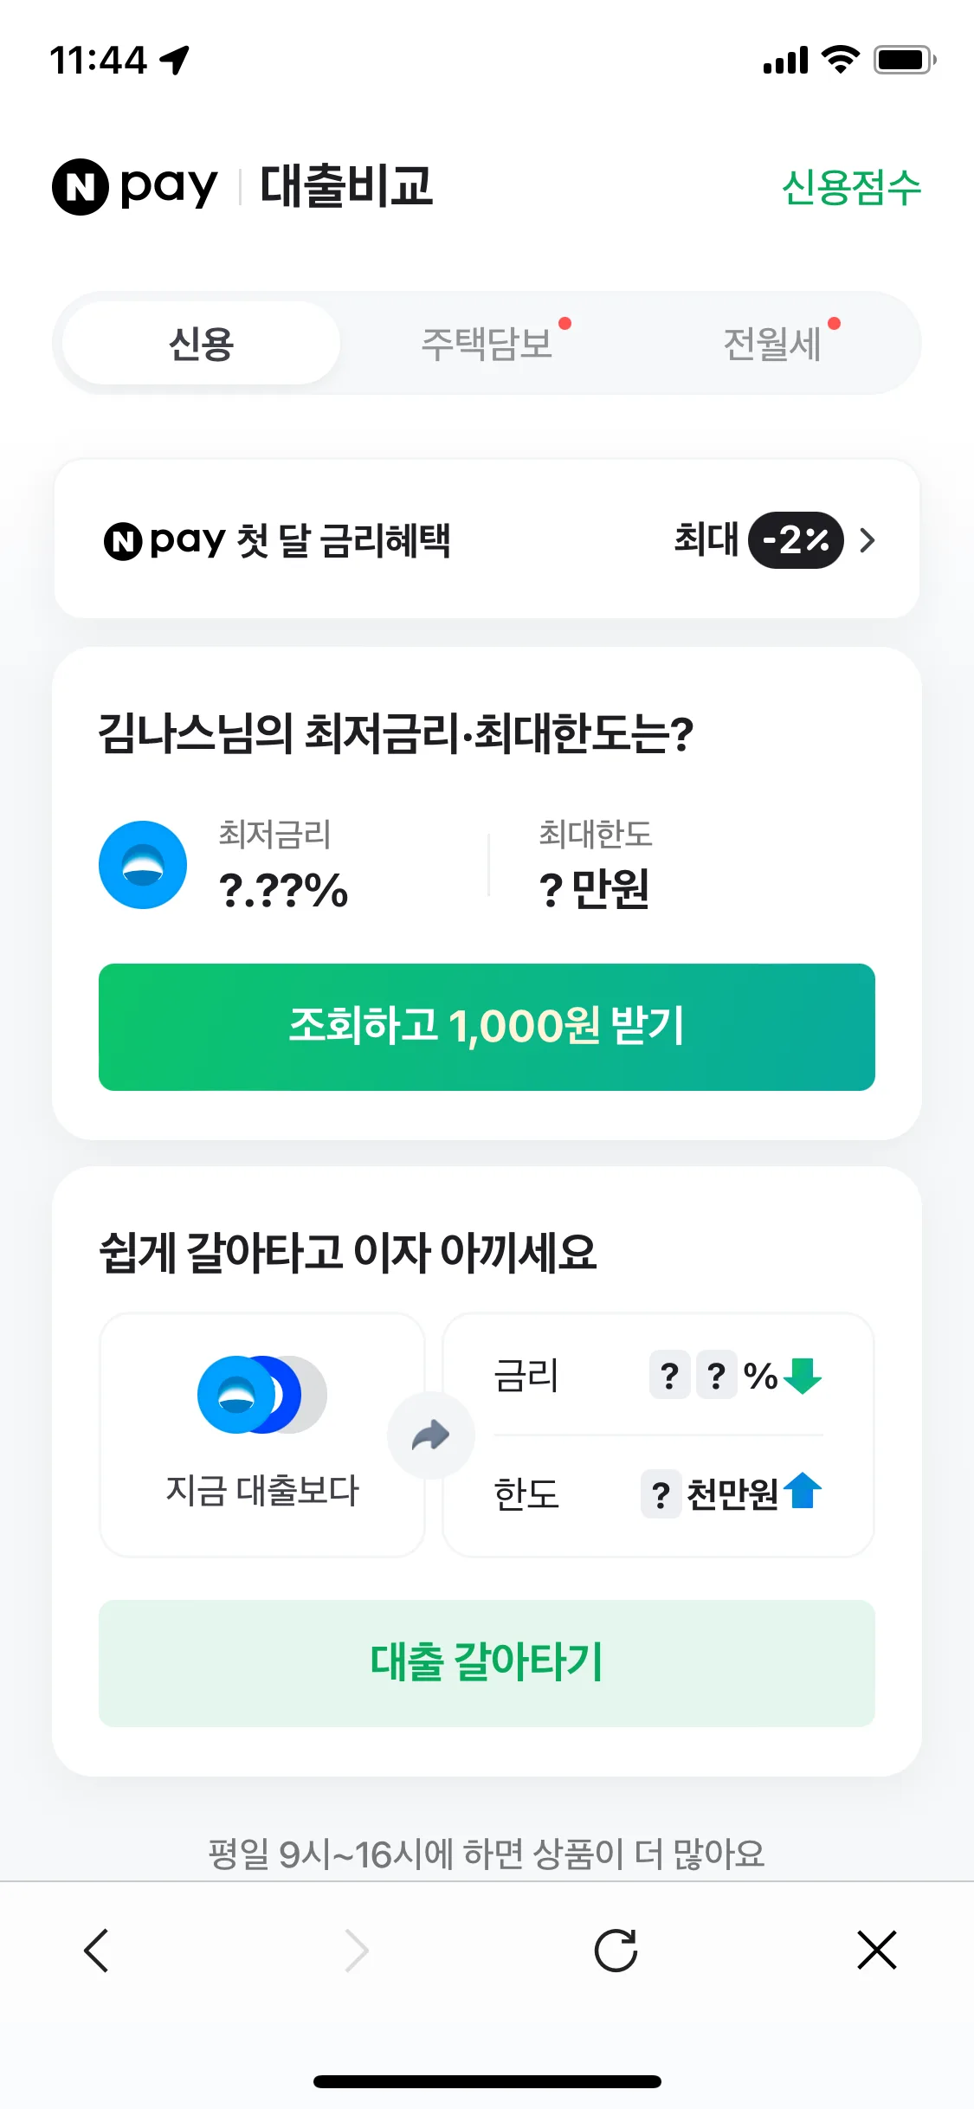Tap the 대출비교 page title
The height and width of the screenshot is (2109, 974).
tap(346, 186)
